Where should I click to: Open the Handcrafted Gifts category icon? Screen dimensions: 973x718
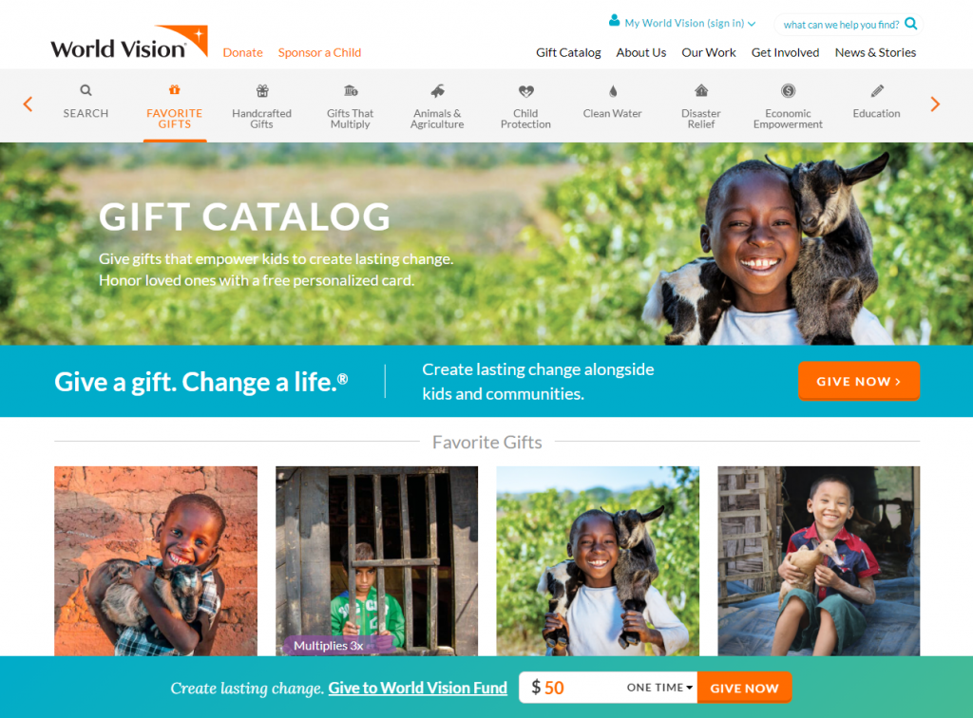click(x=262, y=90)
